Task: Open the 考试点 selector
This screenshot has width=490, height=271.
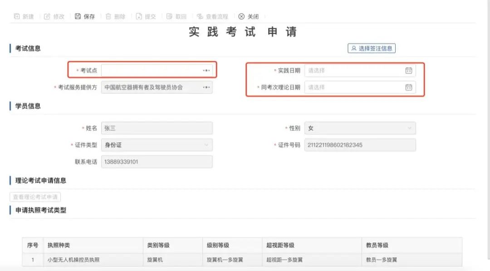Action: (x=206, y=70)
